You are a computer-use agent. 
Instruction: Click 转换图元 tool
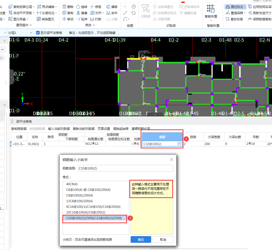pos(45,19)
